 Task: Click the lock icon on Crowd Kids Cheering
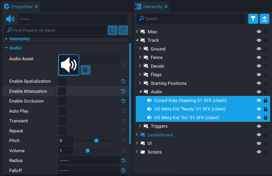point(265,100)
